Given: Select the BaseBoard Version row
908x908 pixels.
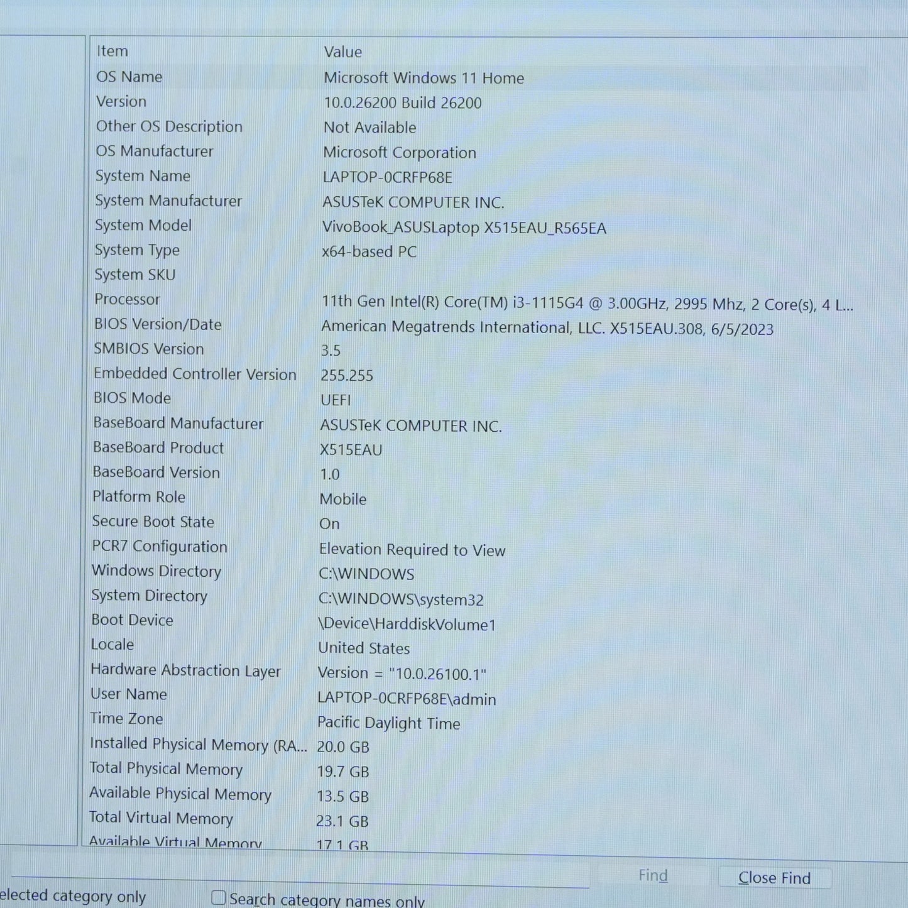Looking at the screenshot, I should [156, 473].
